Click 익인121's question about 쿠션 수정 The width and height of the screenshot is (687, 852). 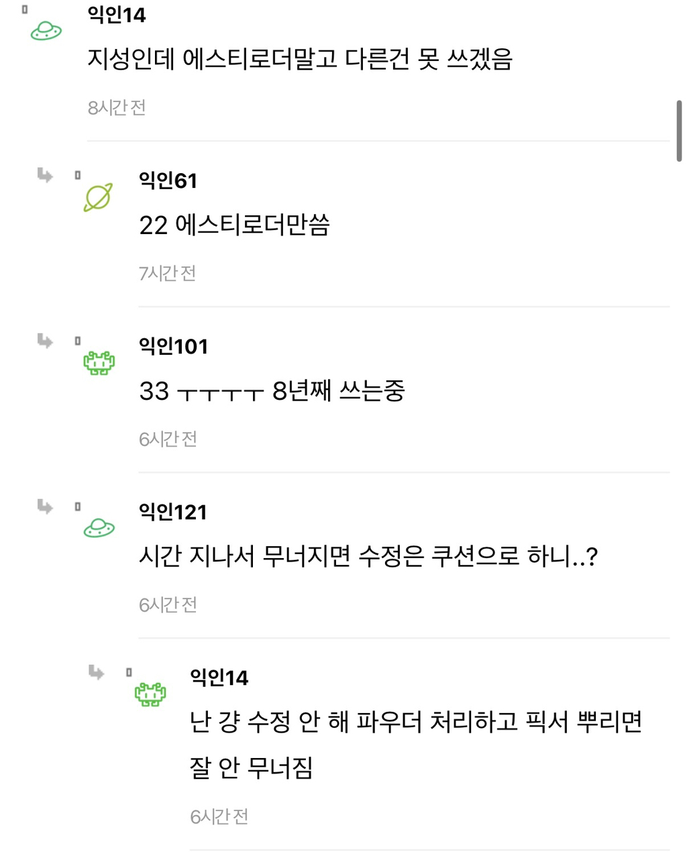click(368, 556)
